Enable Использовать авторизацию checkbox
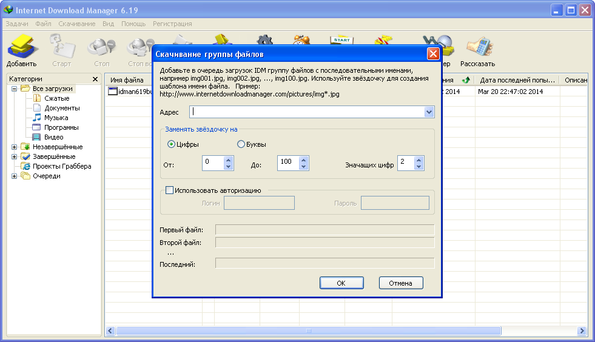The image size is (595, 342). (170, 190)
